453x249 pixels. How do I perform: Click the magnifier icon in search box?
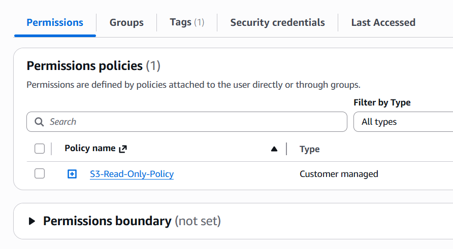39,122
